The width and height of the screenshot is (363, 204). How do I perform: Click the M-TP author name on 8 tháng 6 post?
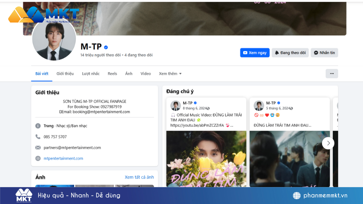188,103
